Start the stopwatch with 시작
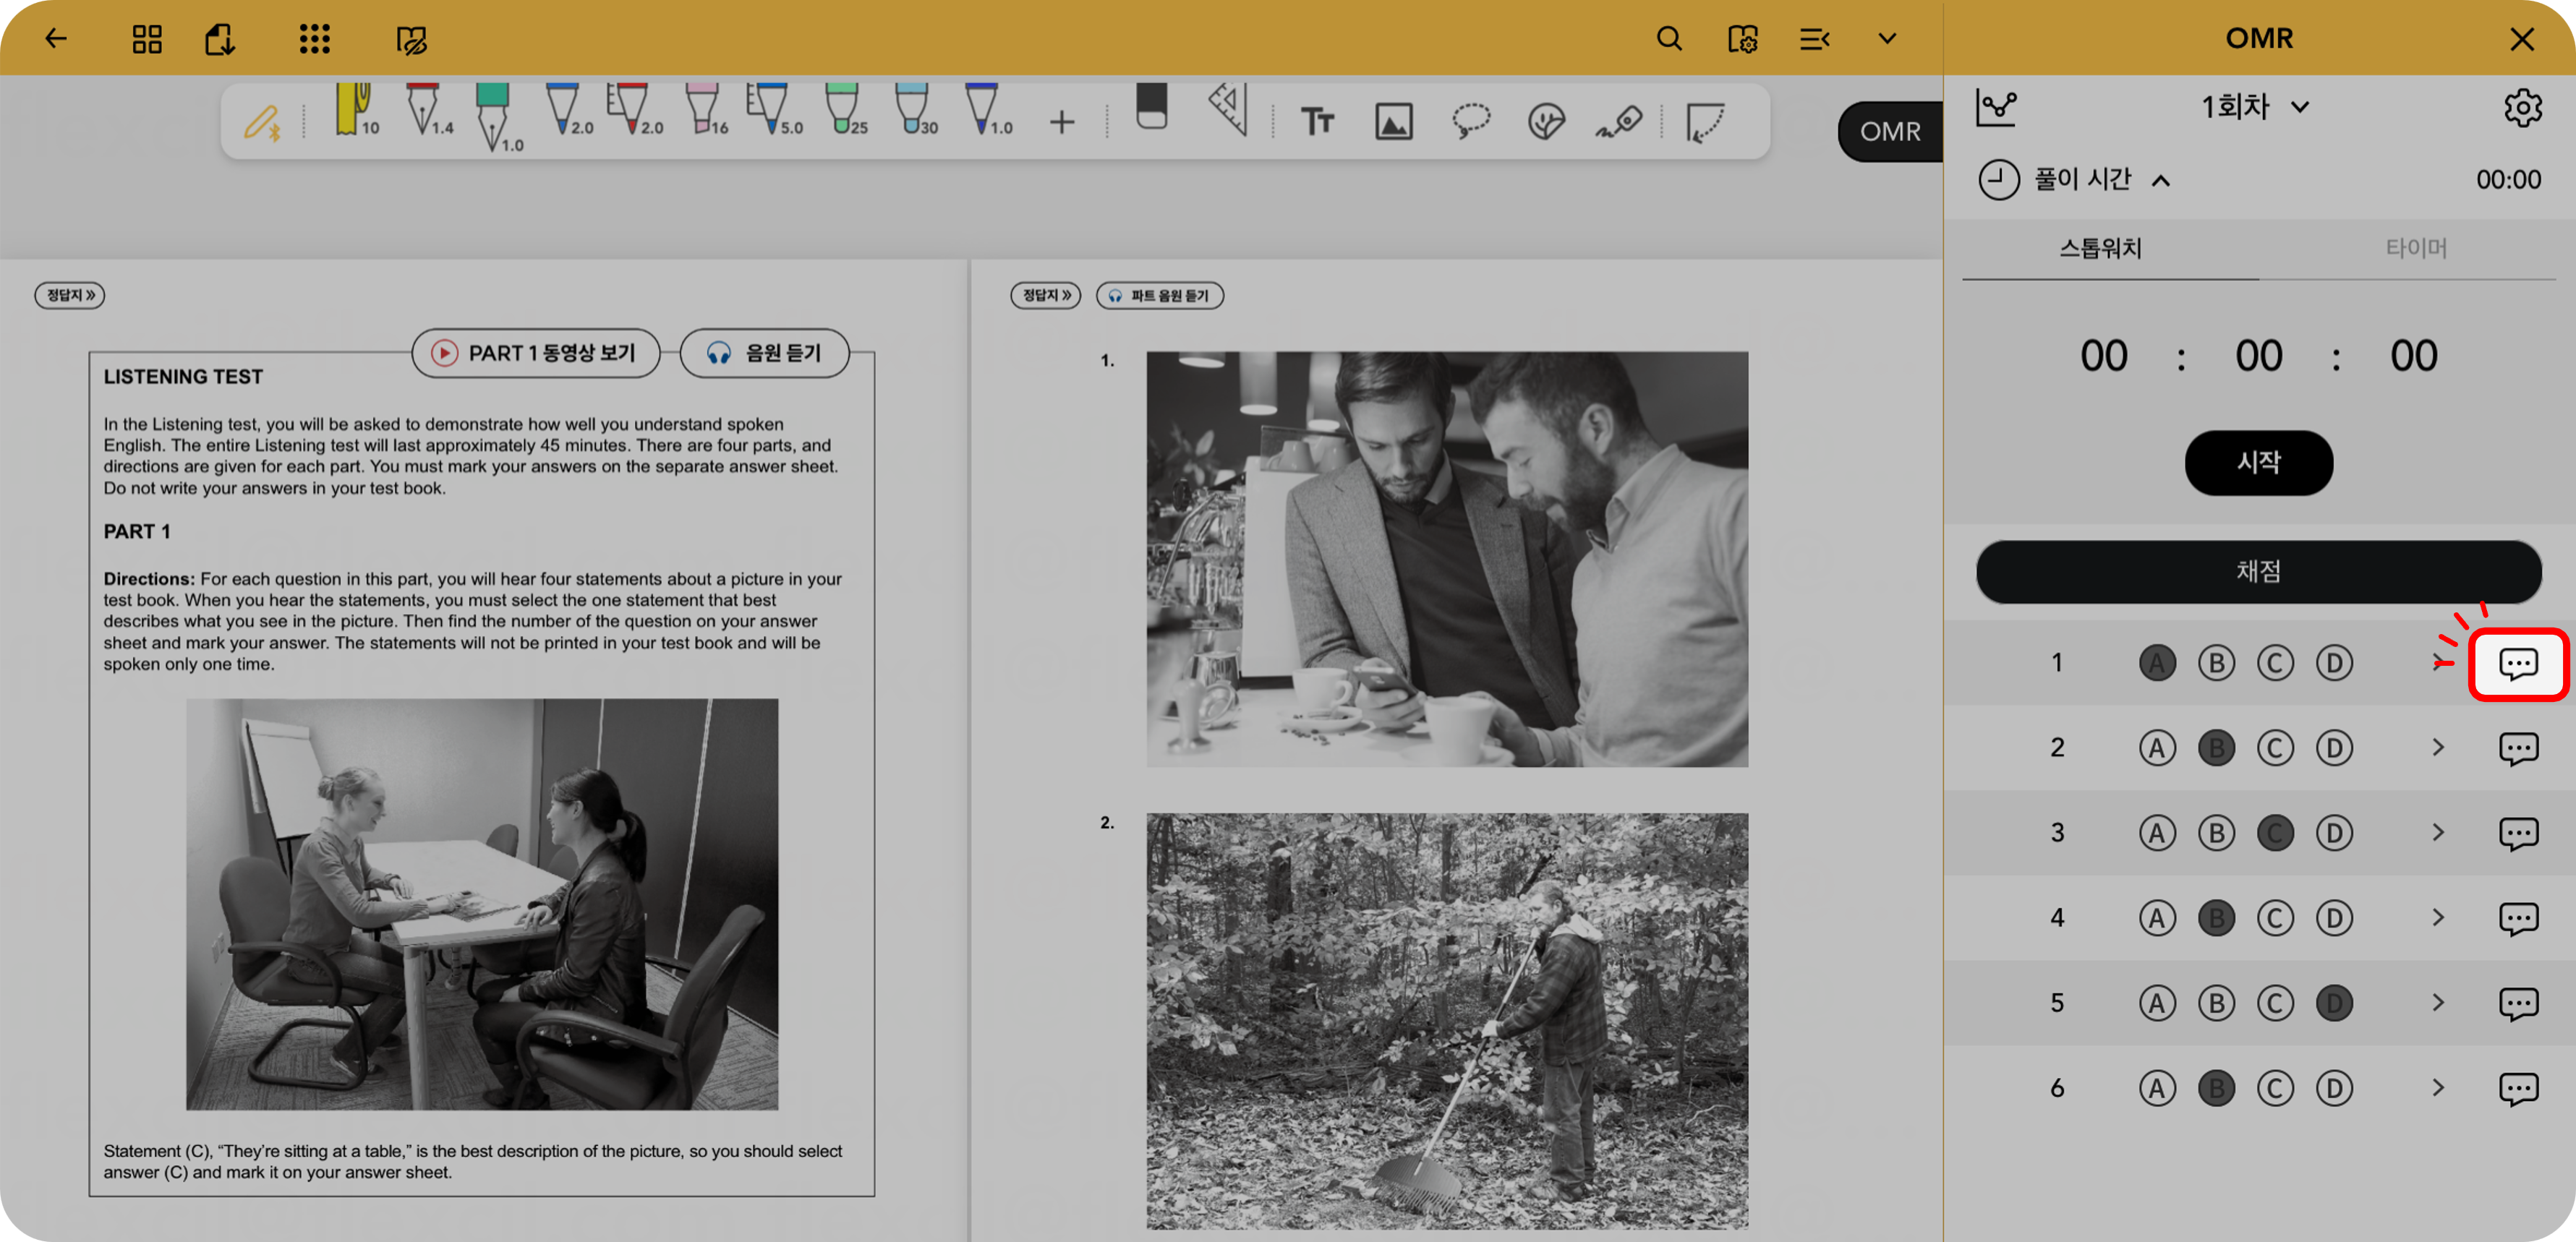Viewport: 2576px width, 1242px height. (2259, 462)
